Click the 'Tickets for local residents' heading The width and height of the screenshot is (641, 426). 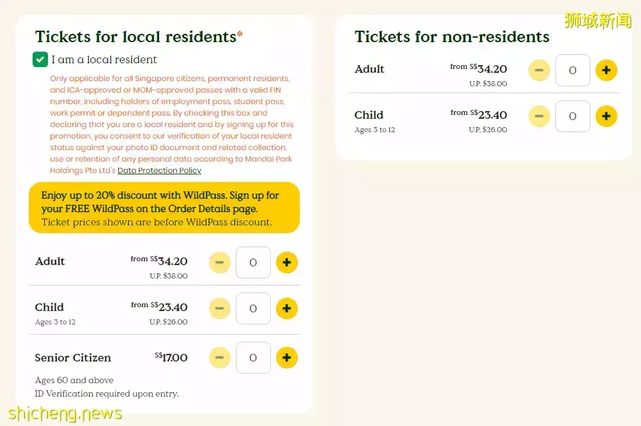point(135,37)
